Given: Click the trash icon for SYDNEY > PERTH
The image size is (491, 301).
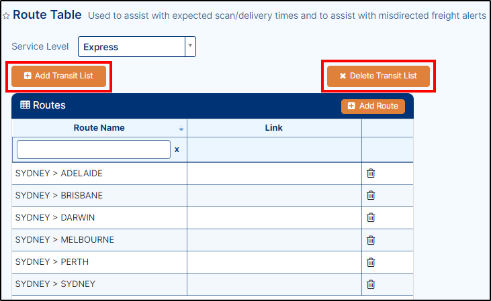Looking at the screenshot, I should 371,262.
